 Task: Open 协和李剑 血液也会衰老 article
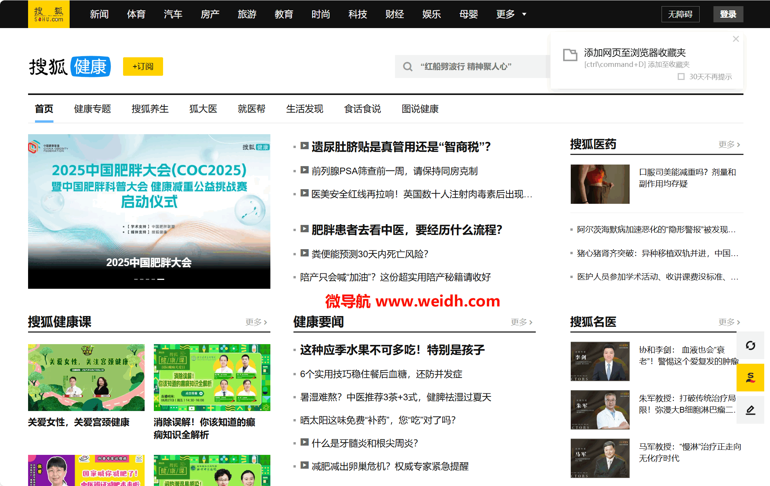pos(688,355)
